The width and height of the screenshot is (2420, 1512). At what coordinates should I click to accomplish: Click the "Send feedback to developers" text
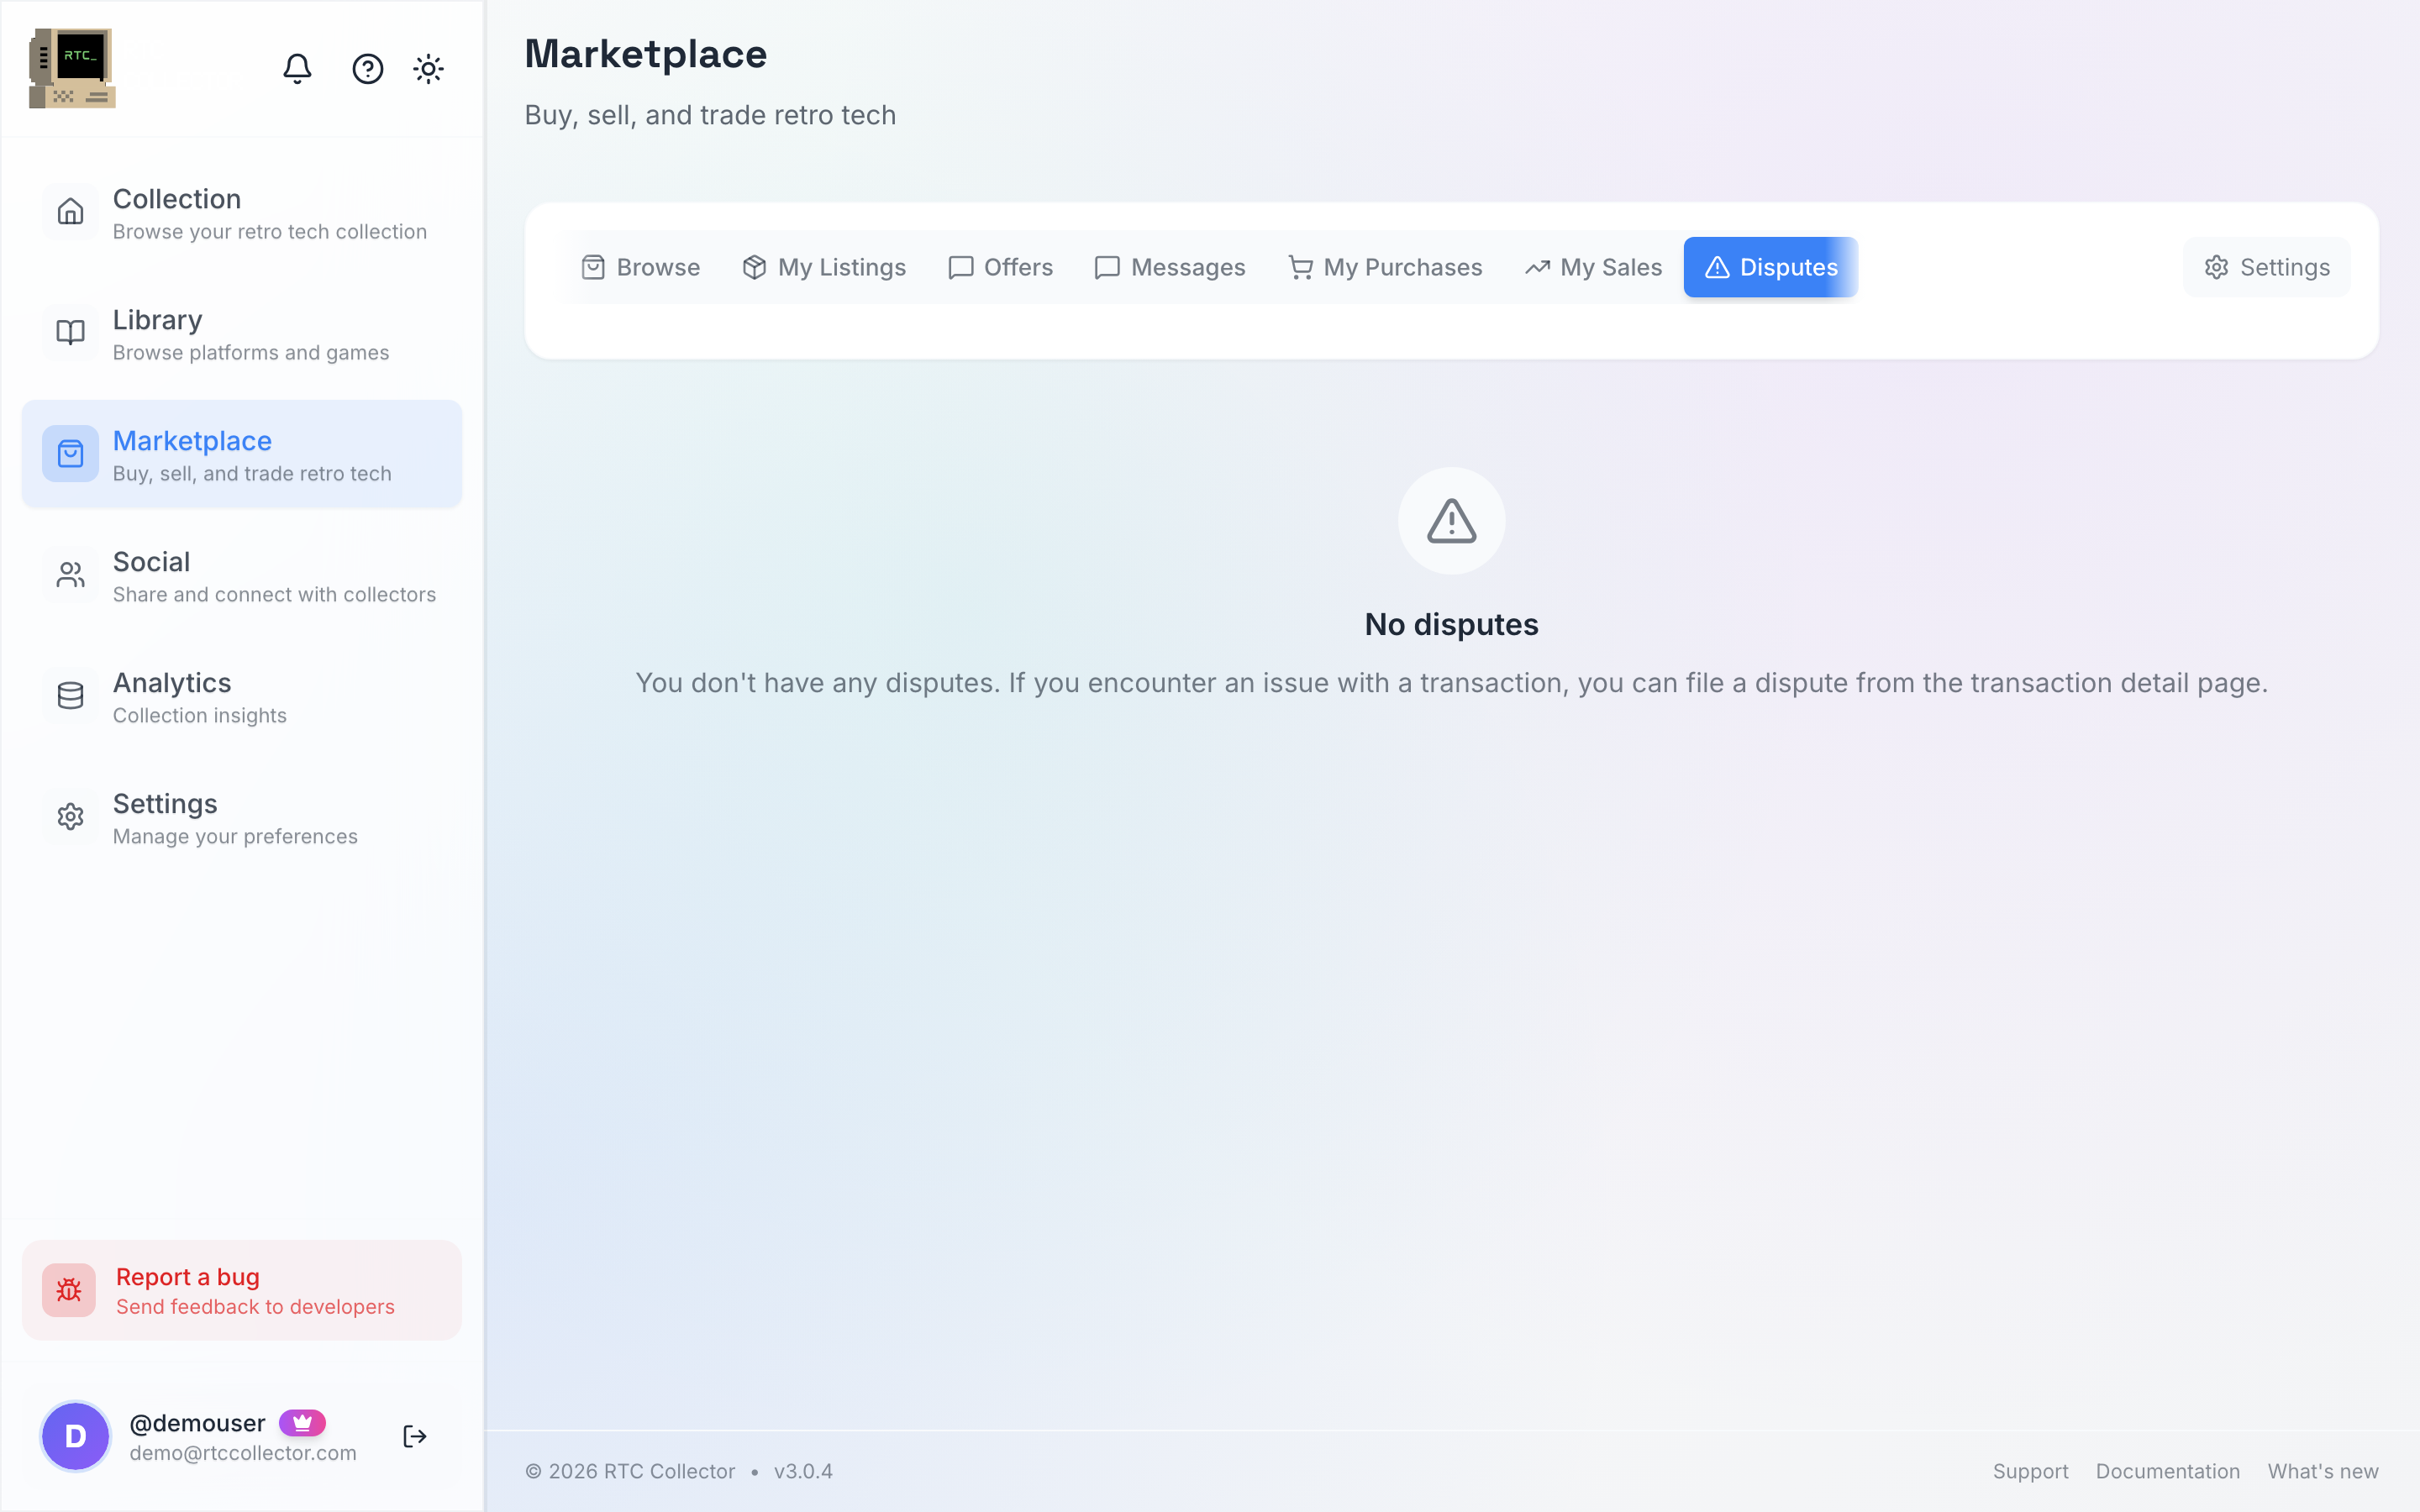click(x=255, y=1307)
